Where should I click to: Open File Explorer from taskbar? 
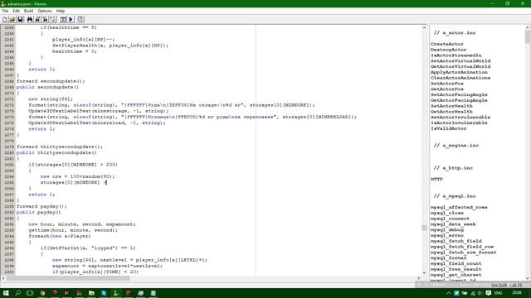tap(91, 293)
